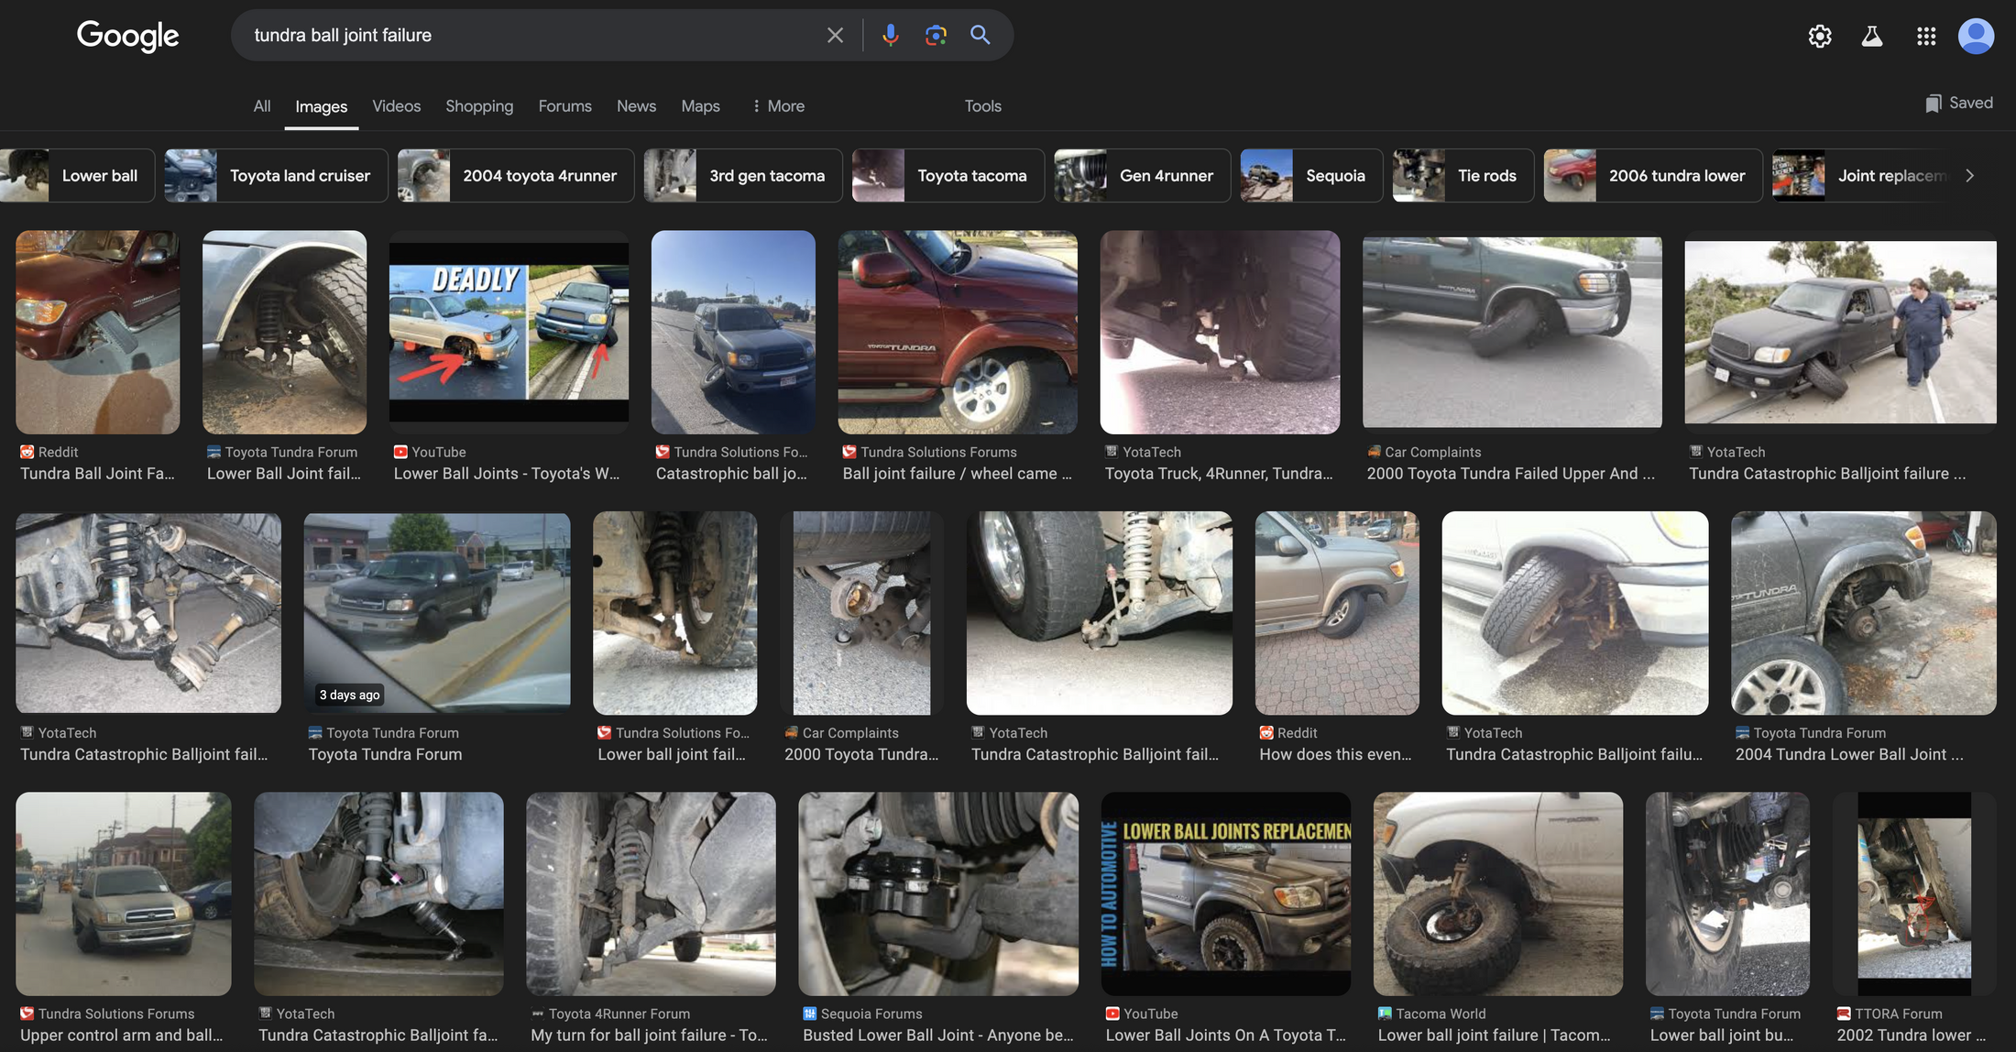The width and height of the screenshot is (2016, 1052).
Task: Open Search Labs flask icon
Action: [x=1872, y=36]
